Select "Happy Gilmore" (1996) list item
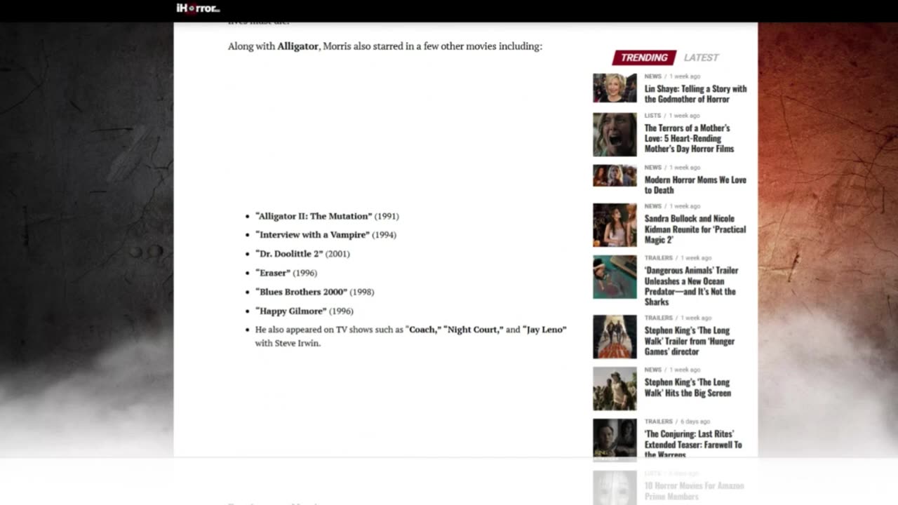The image size is (898, 505). (x=304, y=311)
